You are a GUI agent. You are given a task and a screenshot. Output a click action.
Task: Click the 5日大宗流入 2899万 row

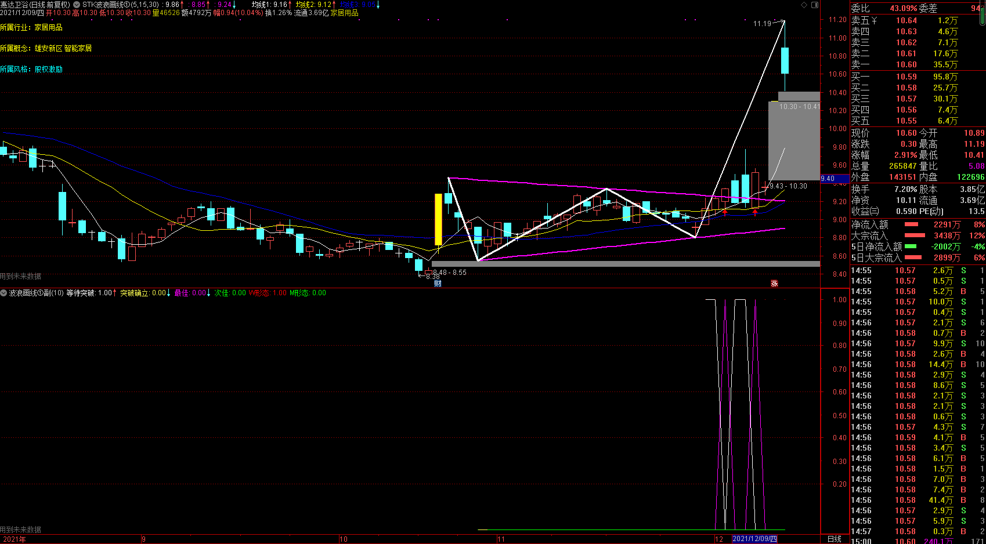[918, 258]
